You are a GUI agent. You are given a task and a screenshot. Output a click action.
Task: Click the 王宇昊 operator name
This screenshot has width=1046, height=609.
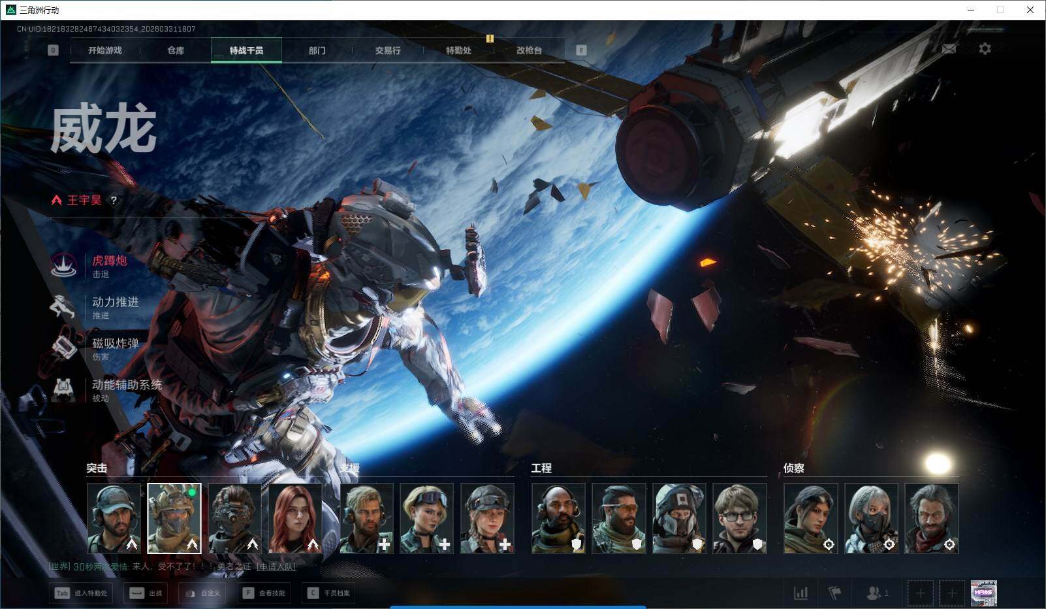[84, 200]
